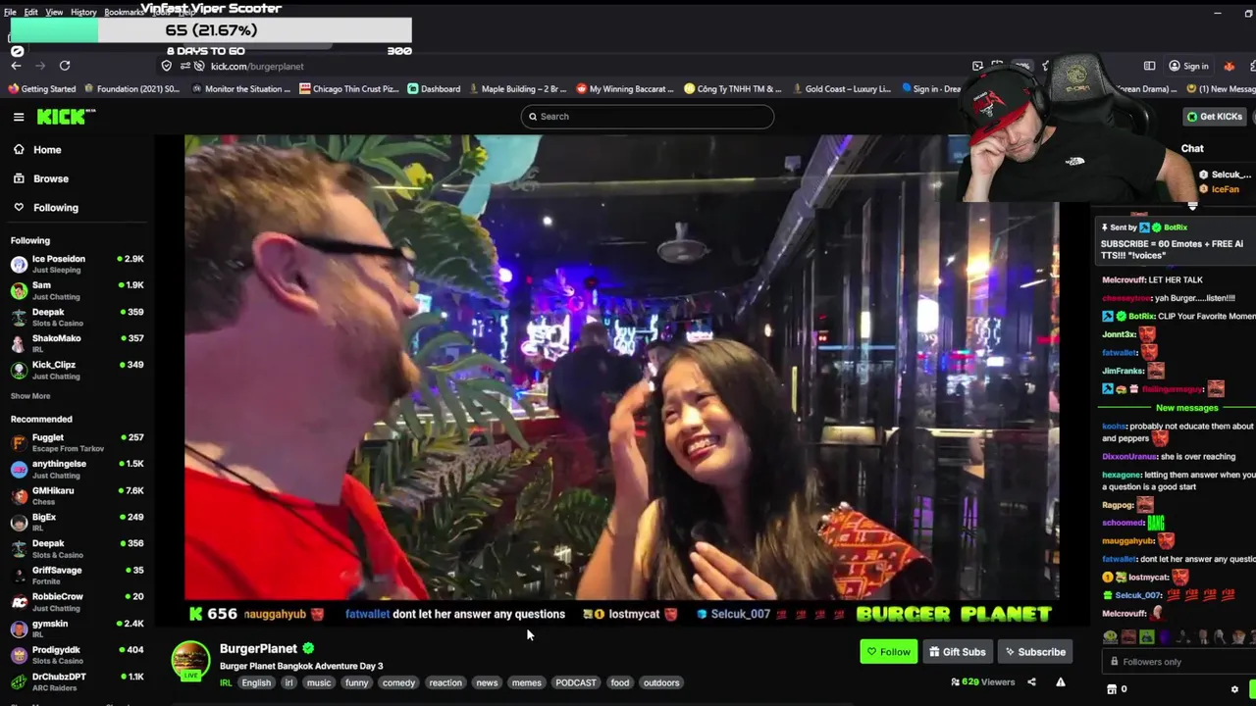Viewport: 1256px width, 706px height.
Task: Open the Kick hamburger sidebar menu
Action: point(19,117)
